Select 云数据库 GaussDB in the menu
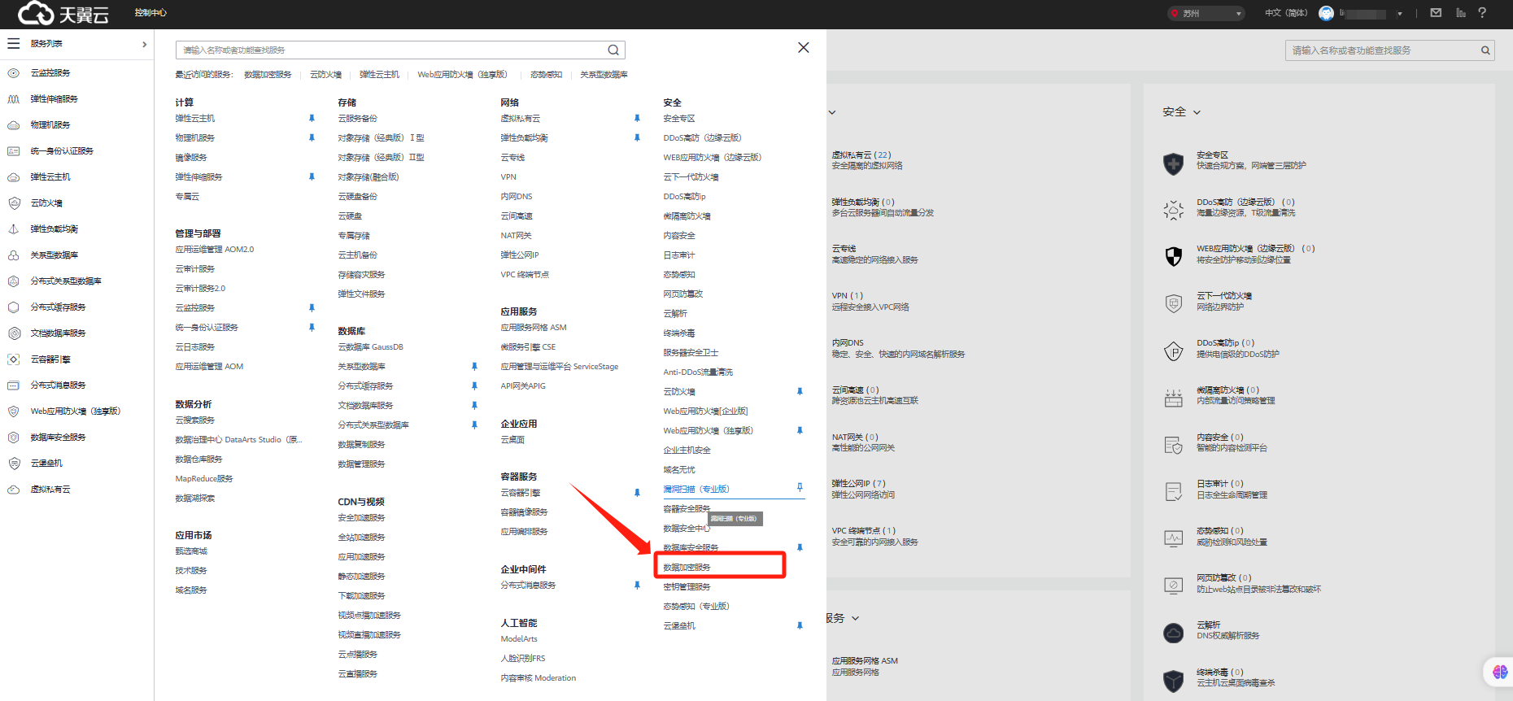This screenshot has width=1513, height=701. (x=370, y=347)
